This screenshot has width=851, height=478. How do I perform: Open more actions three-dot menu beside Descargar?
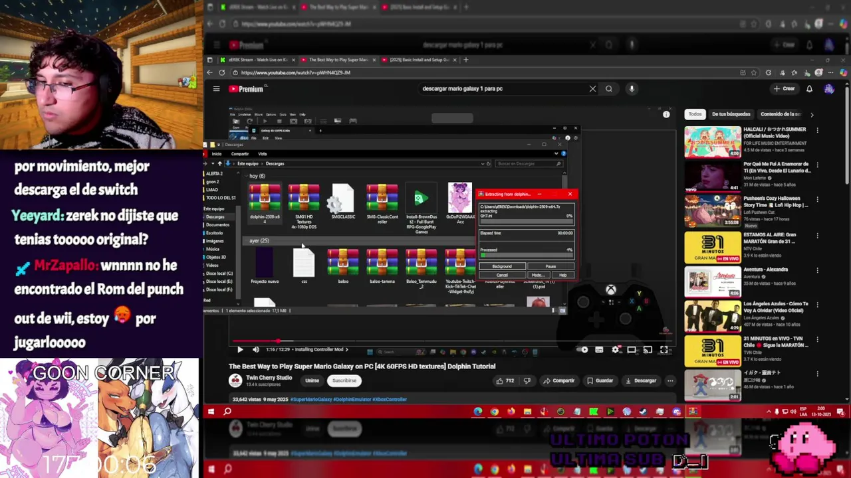[670, 381]
